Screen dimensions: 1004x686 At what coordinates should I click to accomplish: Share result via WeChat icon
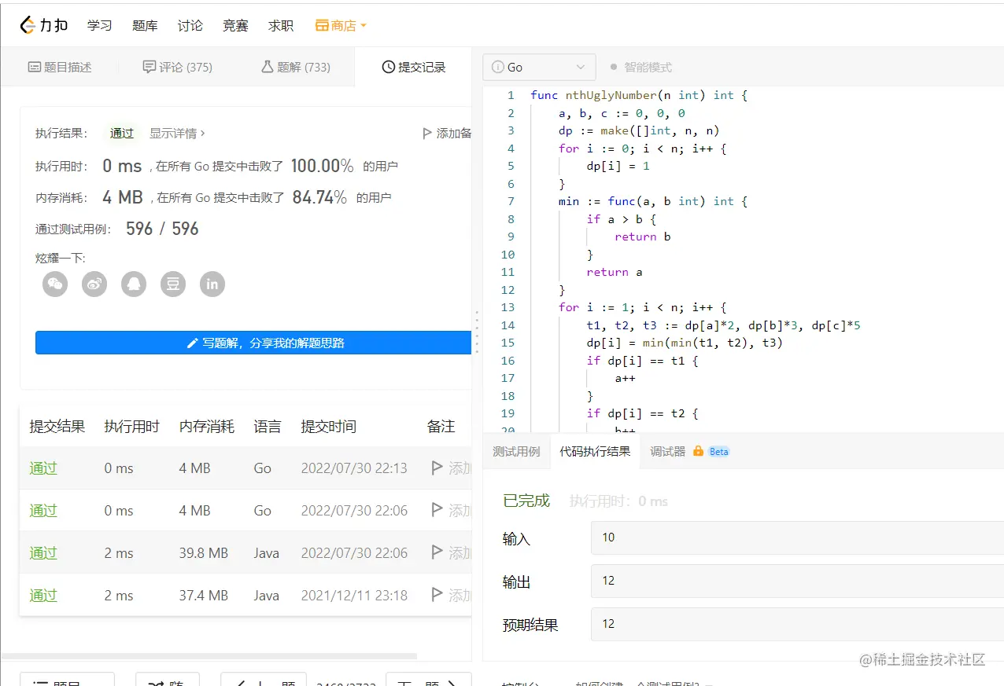[55, 284]
